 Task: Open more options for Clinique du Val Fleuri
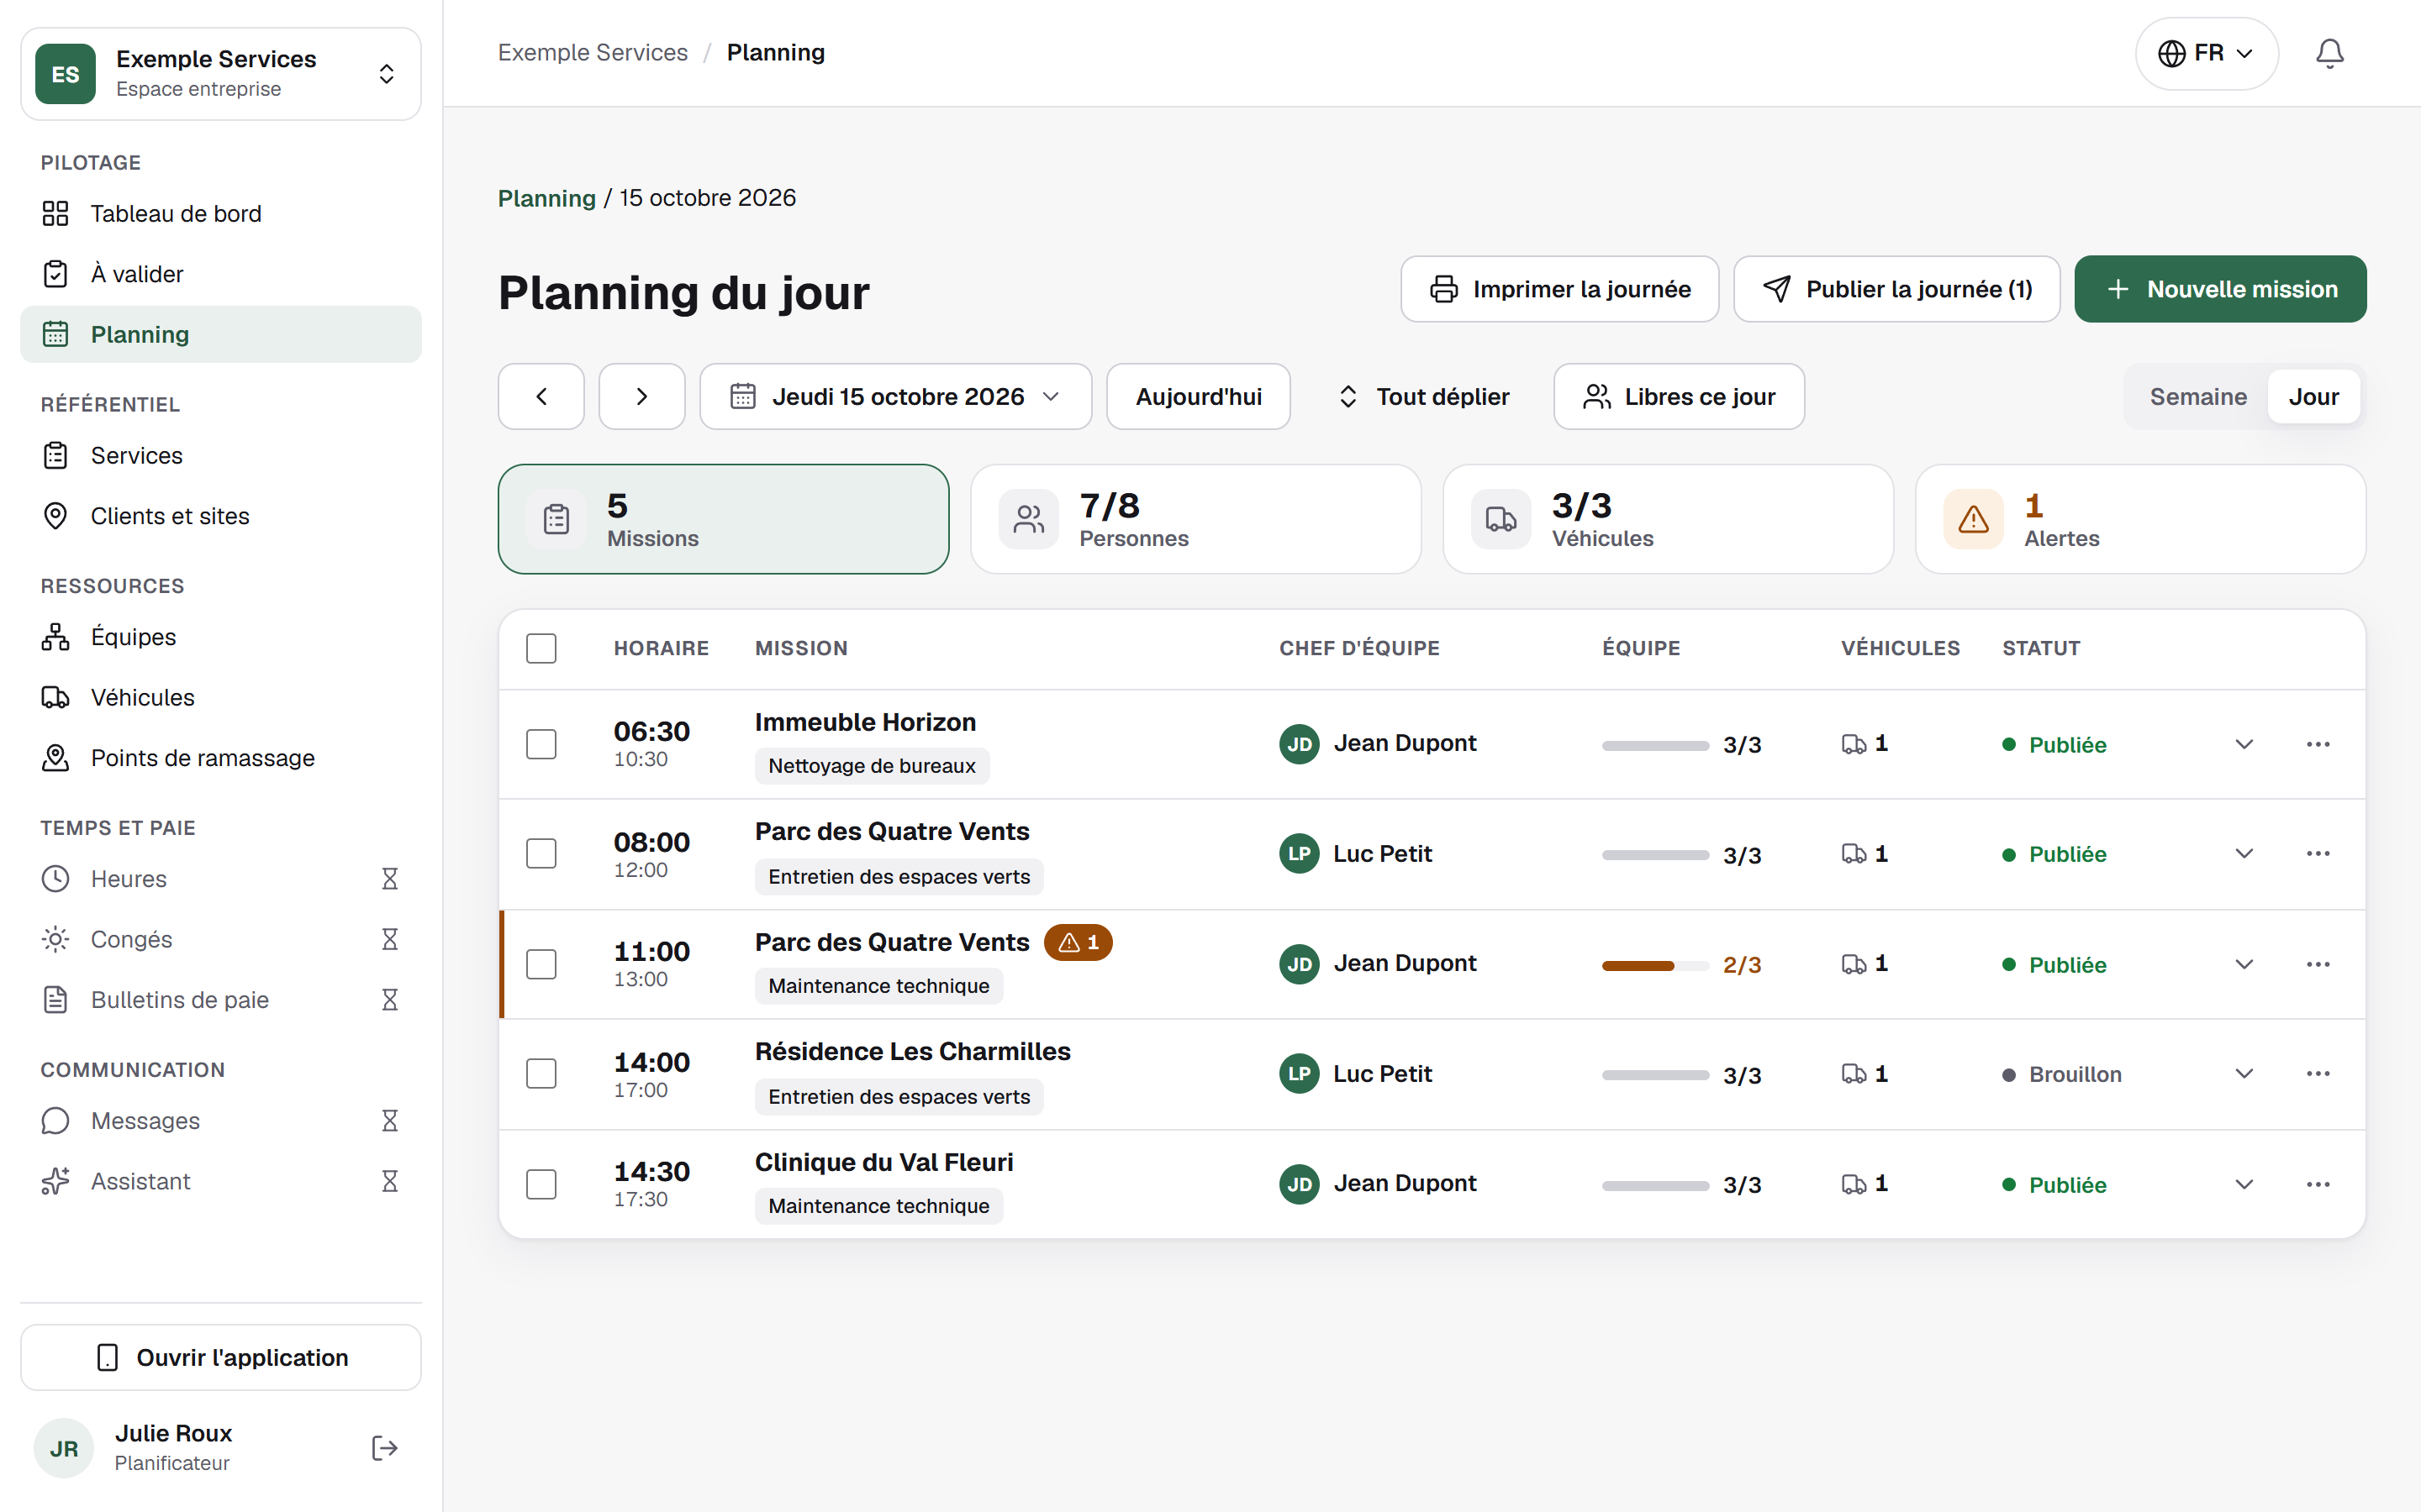pos(2317,1184)
